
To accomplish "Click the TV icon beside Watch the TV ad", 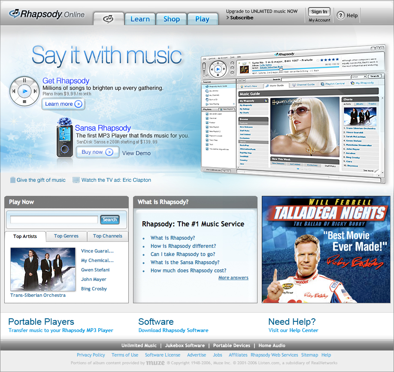I will [76, 180].
